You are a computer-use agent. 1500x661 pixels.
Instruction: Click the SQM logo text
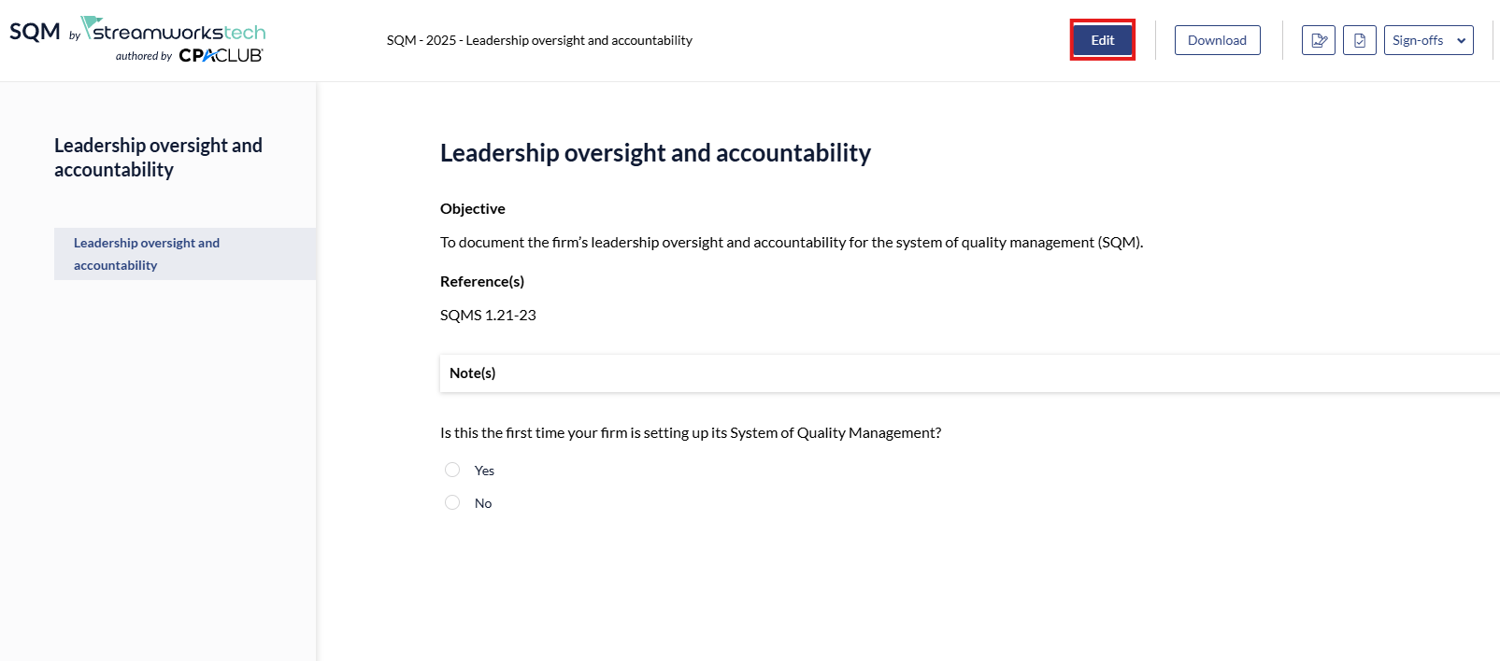point(35,32)
